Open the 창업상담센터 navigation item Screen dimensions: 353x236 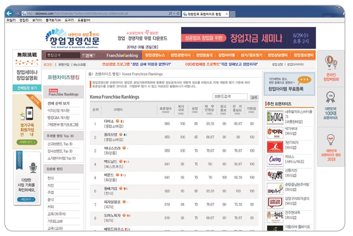pos(278,55)
